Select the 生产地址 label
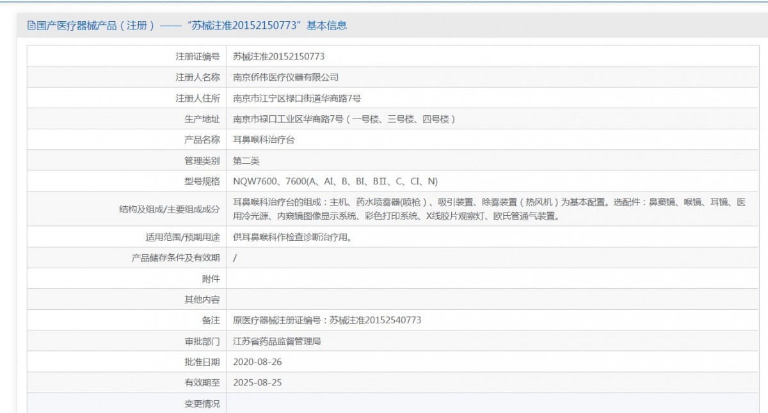The height and width of the screenshot is (413, 768). click(202, 119)
